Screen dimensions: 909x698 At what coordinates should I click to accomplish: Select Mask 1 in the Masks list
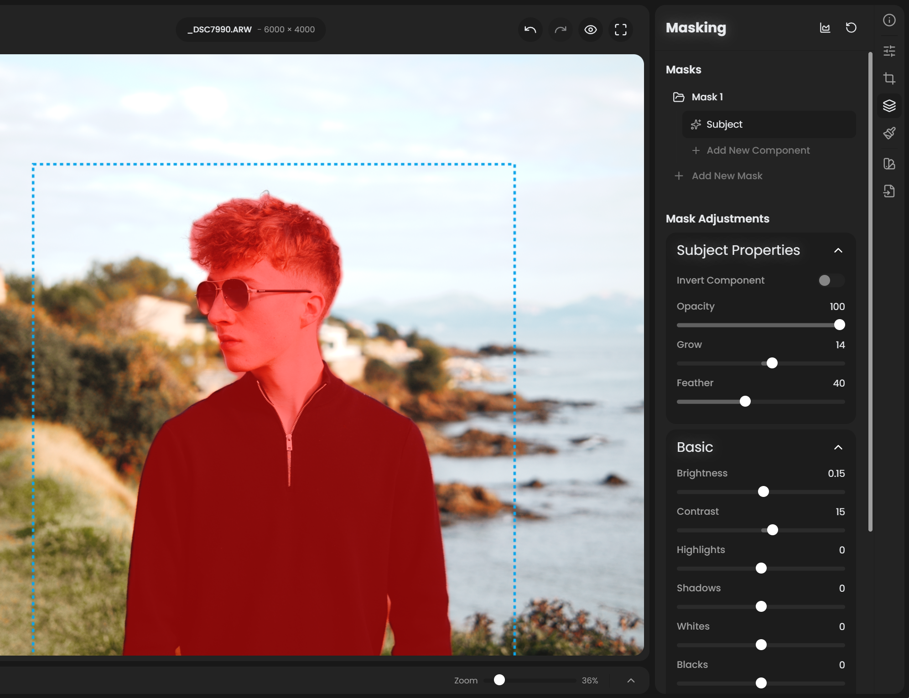pyautogui.click(x=707, y=97)
